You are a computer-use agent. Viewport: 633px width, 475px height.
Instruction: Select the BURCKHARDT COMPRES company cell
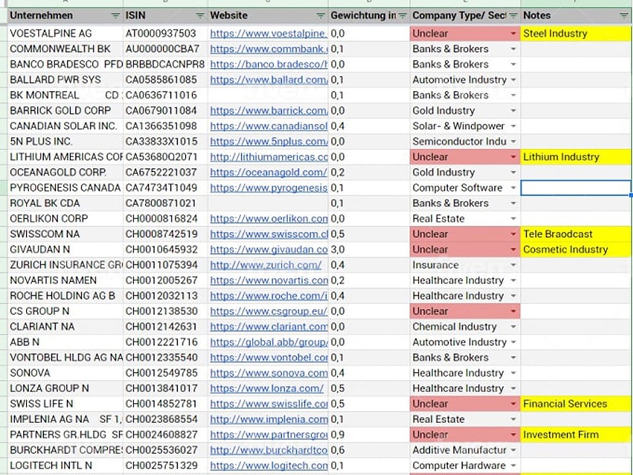(65, 450)
